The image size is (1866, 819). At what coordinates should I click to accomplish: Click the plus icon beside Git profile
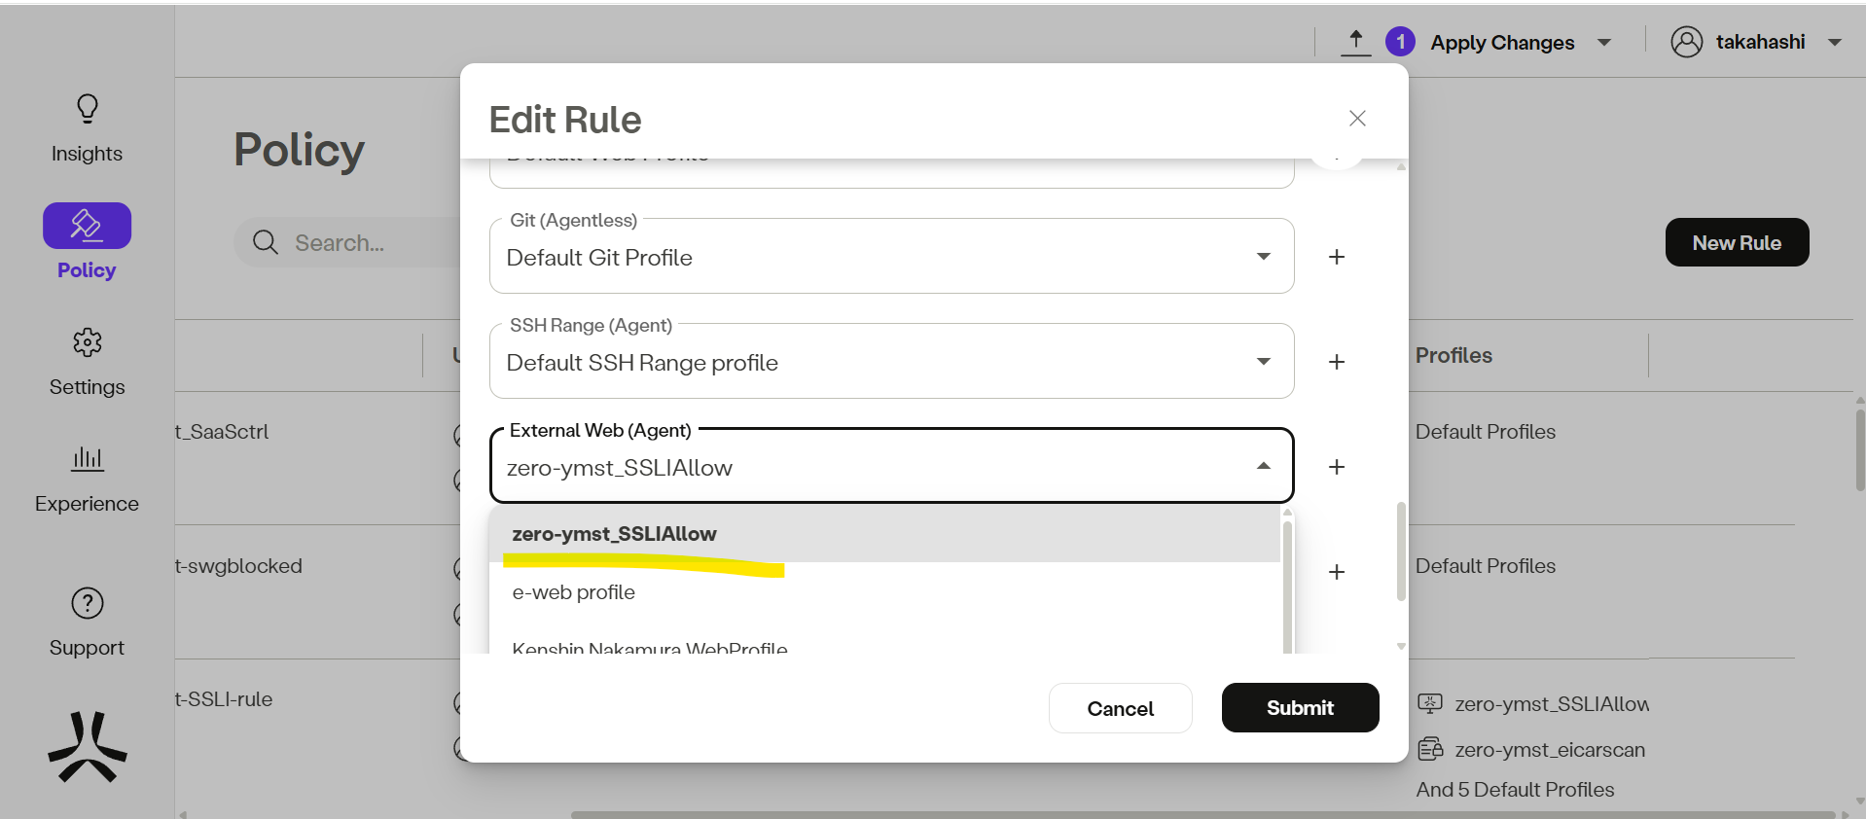[1337, 257]
